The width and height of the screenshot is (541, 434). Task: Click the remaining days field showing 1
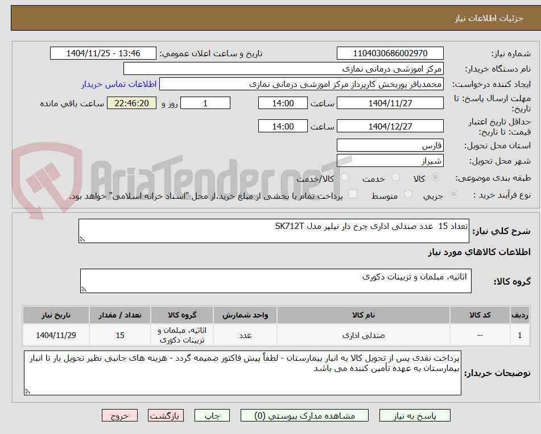point(205,103)
